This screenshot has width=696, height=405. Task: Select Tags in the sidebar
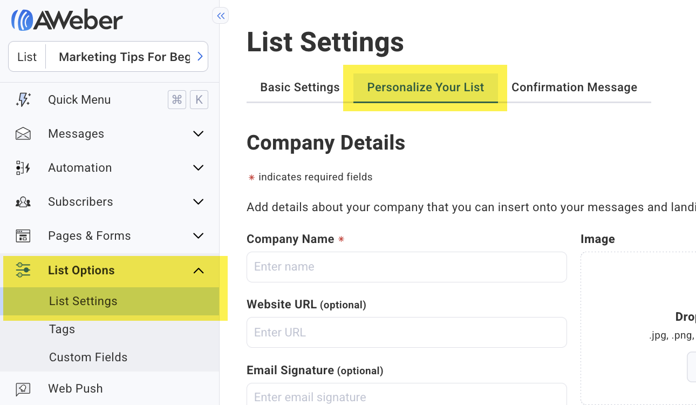[62, 329]
